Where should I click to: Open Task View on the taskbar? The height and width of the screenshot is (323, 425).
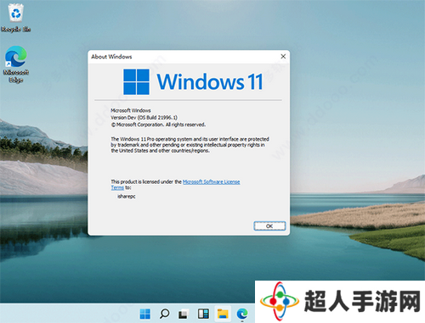184,314
